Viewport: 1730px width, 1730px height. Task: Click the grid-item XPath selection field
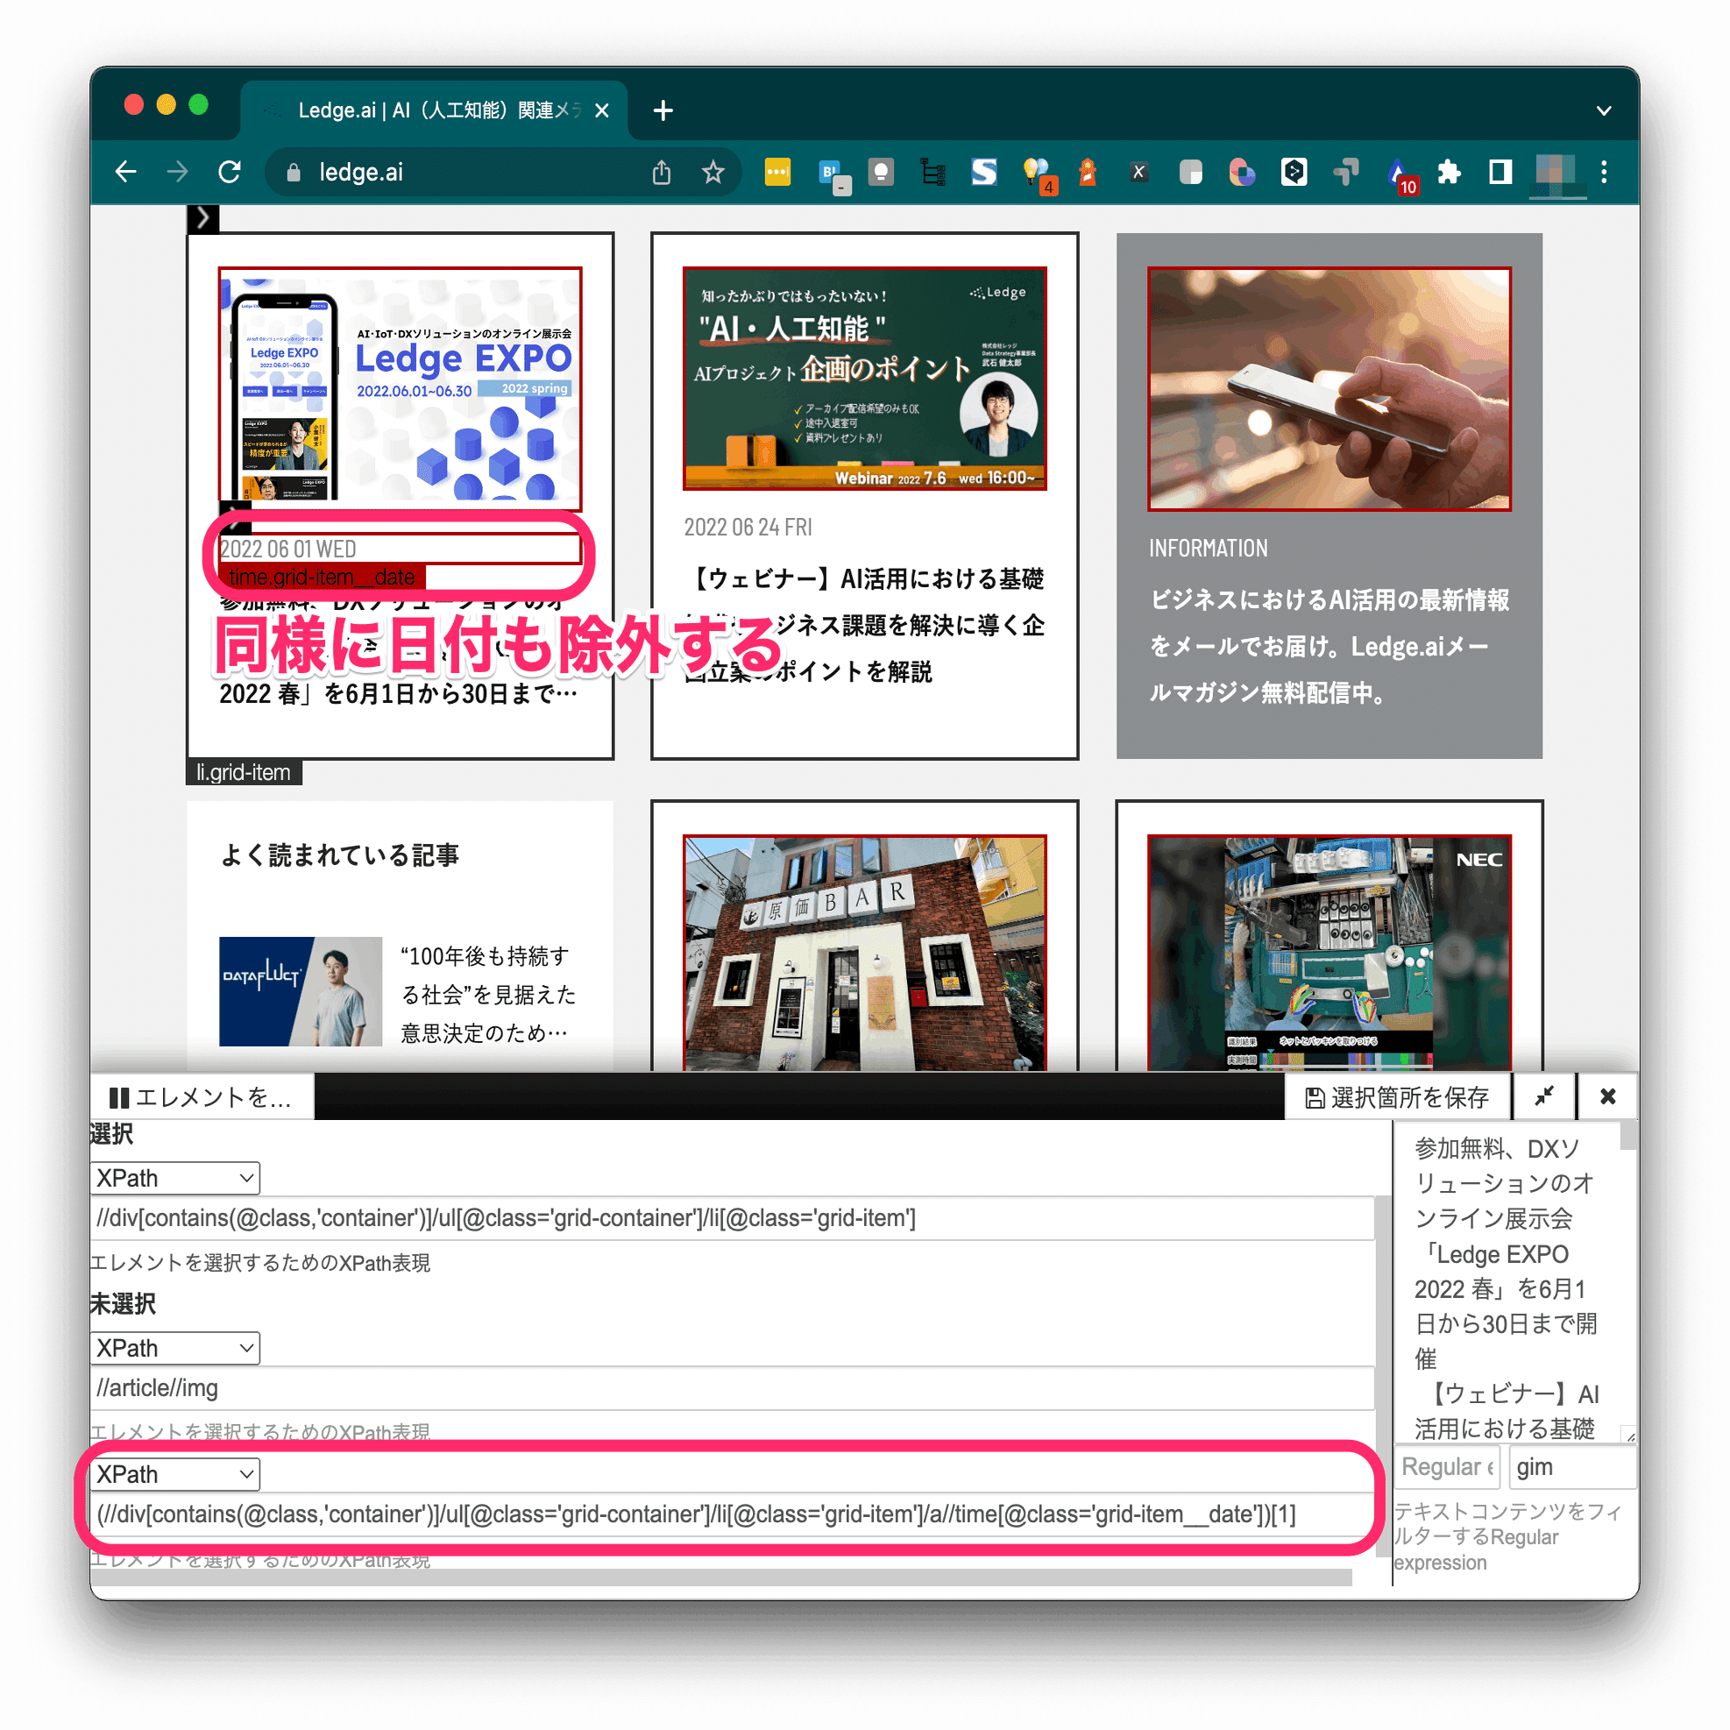[x=733, y=1218]
